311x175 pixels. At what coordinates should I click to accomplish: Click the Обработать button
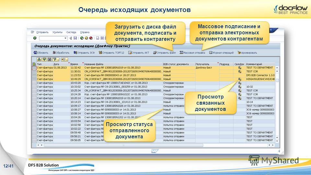[x=61, y=52]
